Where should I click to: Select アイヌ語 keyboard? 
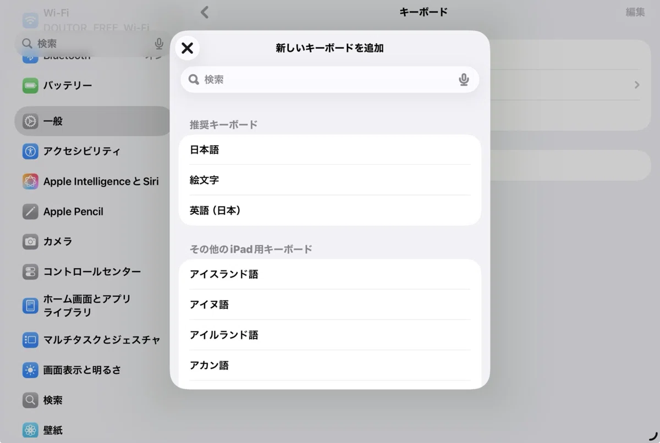(330, 304)
